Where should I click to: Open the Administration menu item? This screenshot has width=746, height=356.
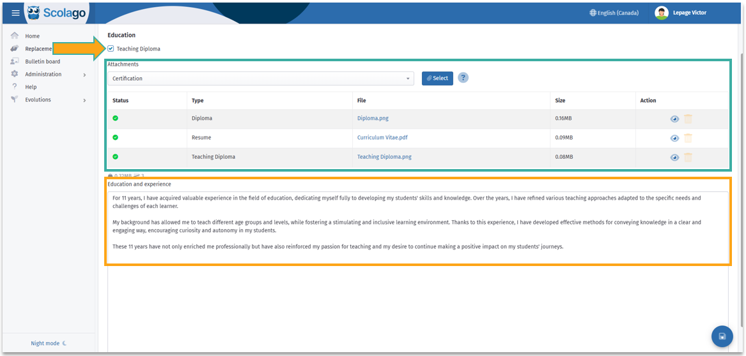[x=43, y=74]
